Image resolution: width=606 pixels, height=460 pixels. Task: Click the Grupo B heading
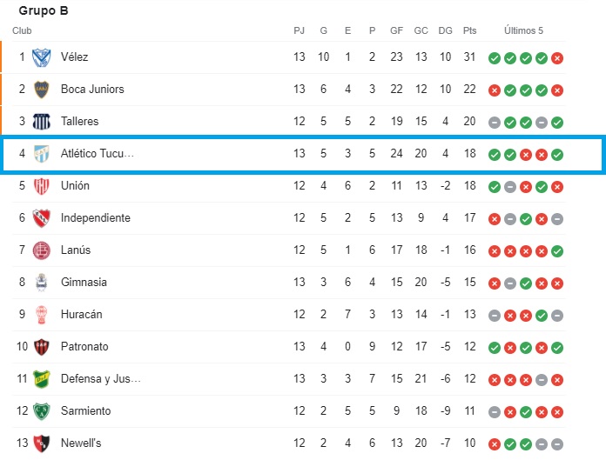click(44, 11)
